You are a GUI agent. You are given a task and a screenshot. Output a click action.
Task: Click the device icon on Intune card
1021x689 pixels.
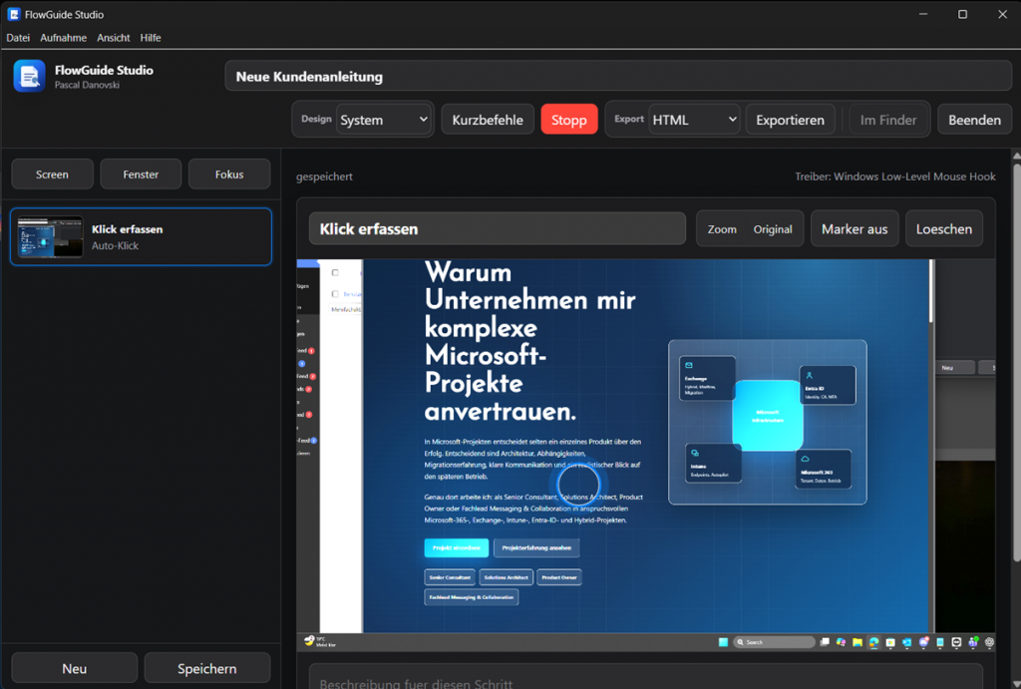click(695, 453)
